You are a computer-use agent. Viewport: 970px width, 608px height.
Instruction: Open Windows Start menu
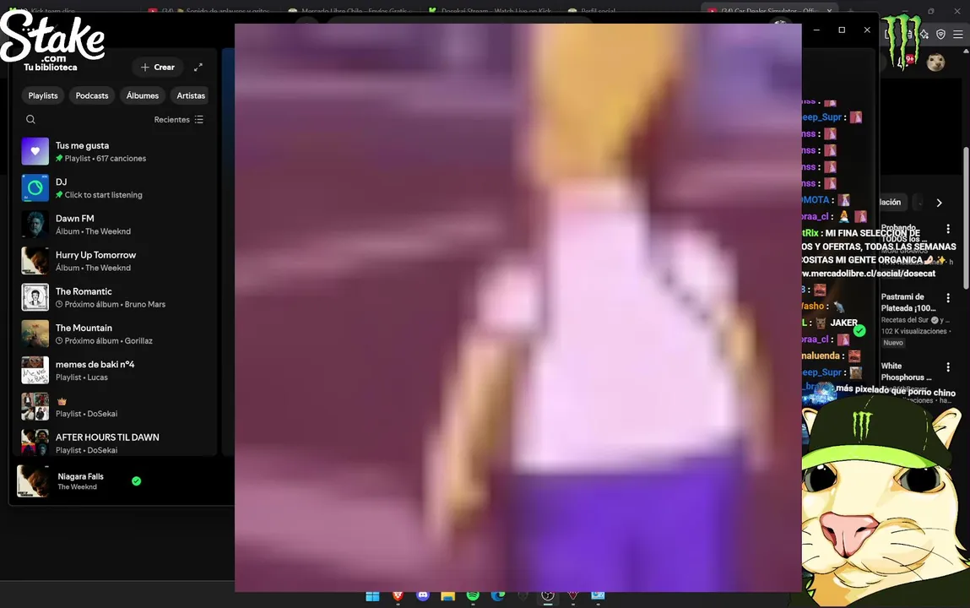372,595
